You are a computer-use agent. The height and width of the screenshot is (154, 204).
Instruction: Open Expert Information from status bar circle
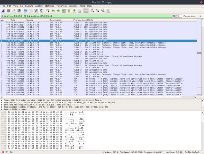click(x=3, y=152)
